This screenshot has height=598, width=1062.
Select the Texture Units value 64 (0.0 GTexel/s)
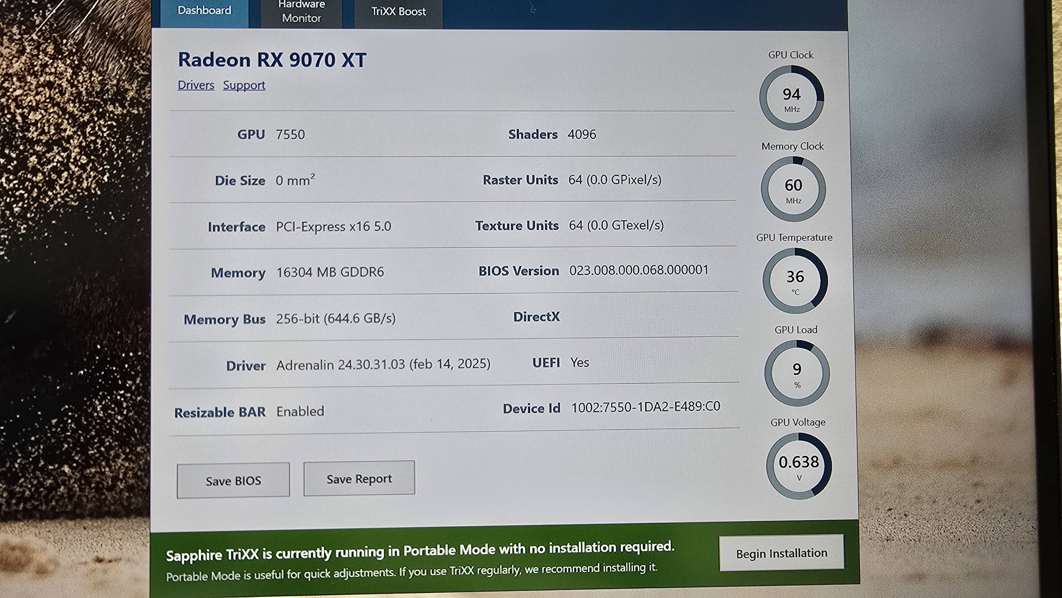pyautogui.click(x=616, y=225)
